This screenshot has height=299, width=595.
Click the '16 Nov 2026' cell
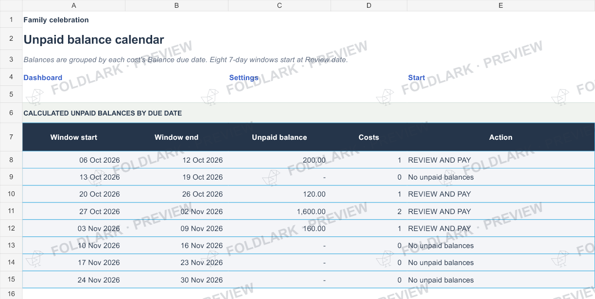tap(176, 246)
